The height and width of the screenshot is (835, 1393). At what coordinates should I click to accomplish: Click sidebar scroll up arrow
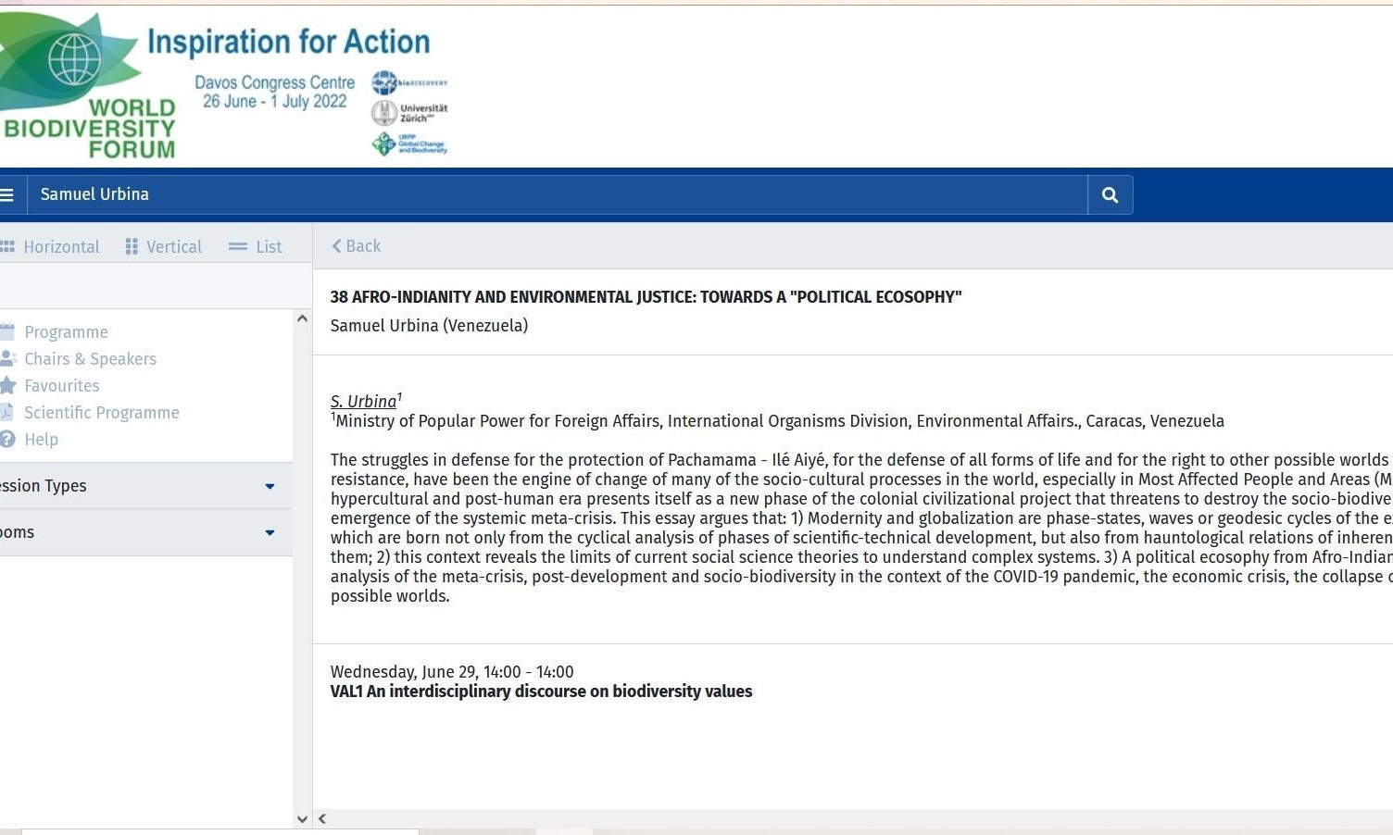302,318
